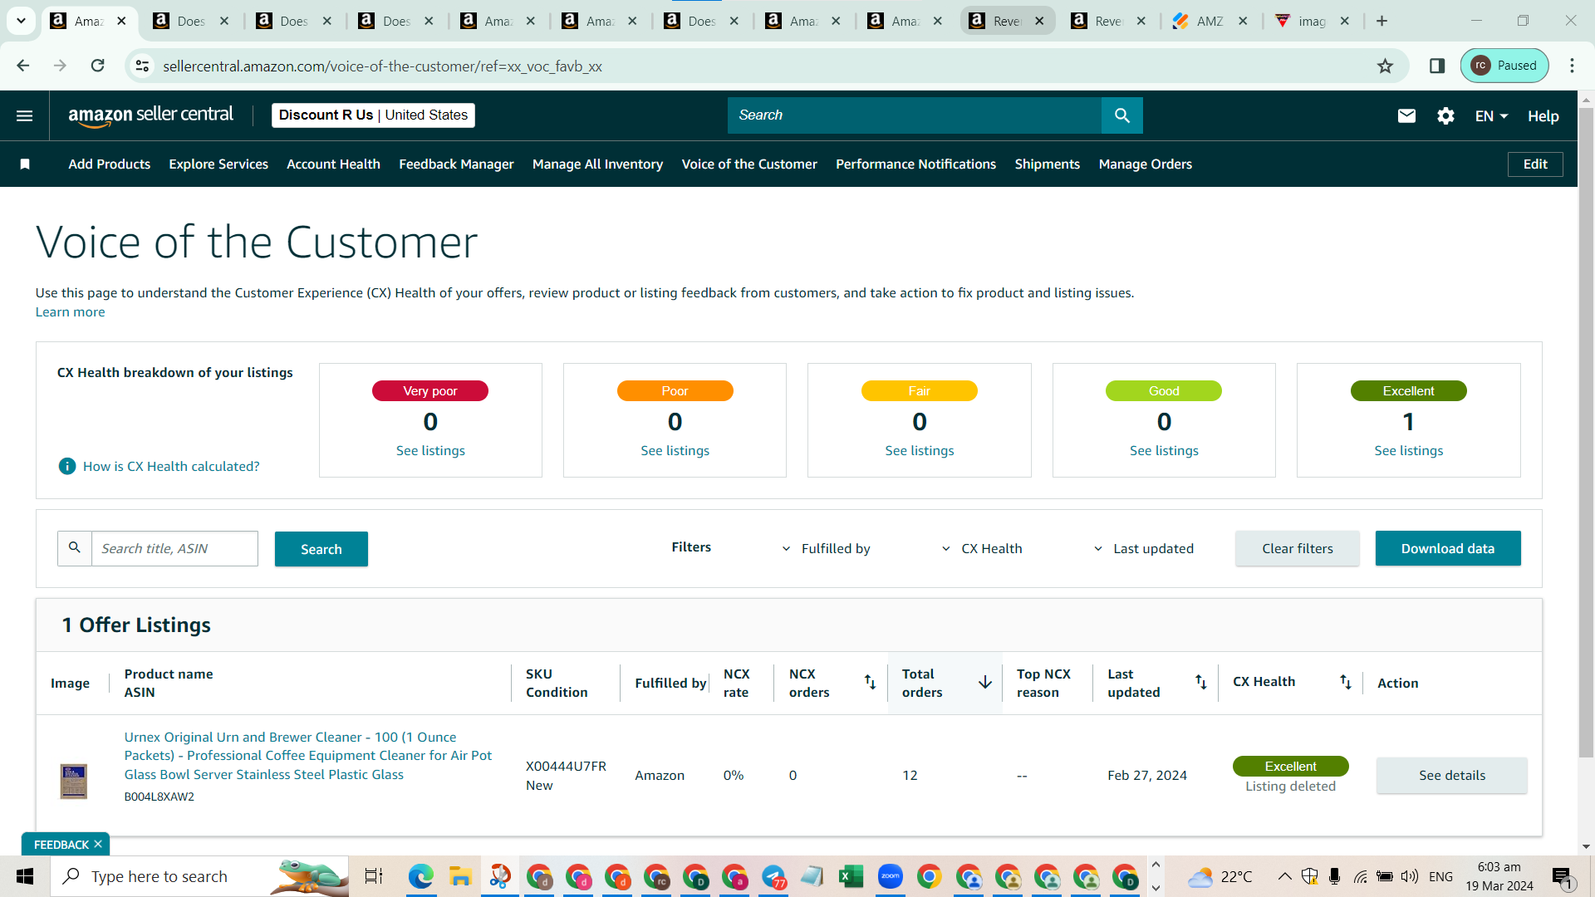Viewport: 1595px width, 897px height.
Task: Open the EN language dropdown
Action: coord(1492,116)
